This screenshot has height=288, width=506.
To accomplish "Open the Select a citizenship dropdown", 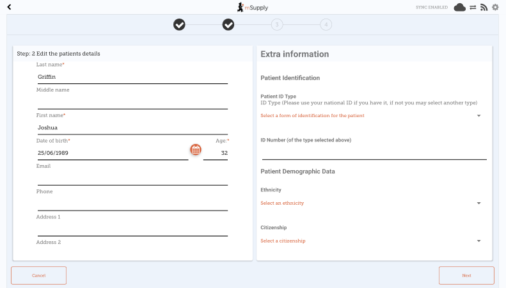I will pos(371,241).
